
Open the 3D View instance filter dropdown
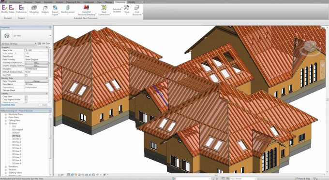pyautogui.click(x=19, y=44)
